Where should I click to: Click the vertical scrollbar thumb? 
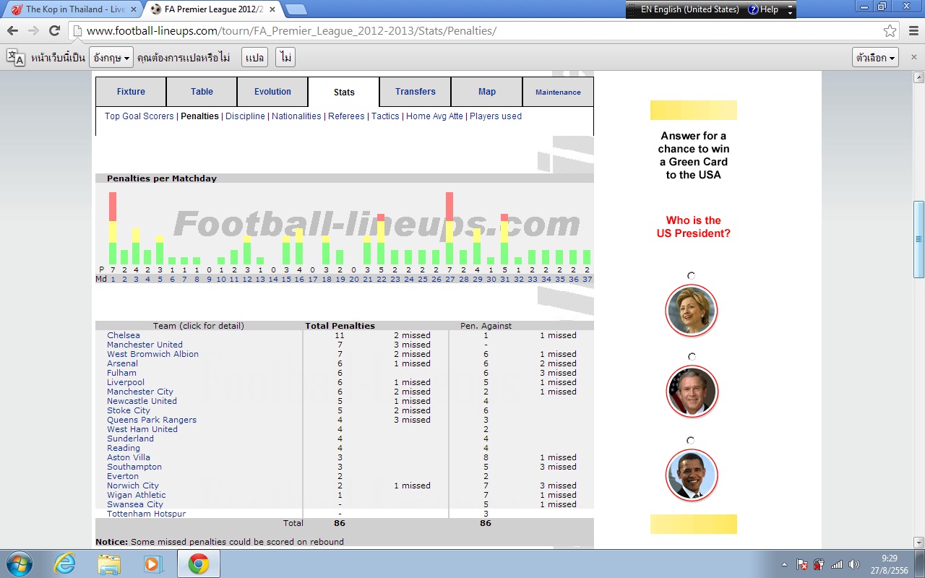pos(918,239)
